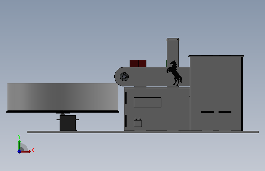Select the large shaded cylindrical drum

(x=63, y=97)
